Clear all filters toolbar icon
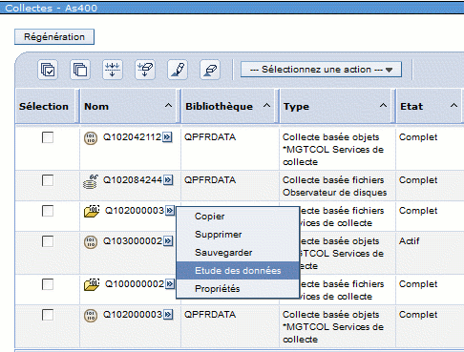 tap(145, 70)
